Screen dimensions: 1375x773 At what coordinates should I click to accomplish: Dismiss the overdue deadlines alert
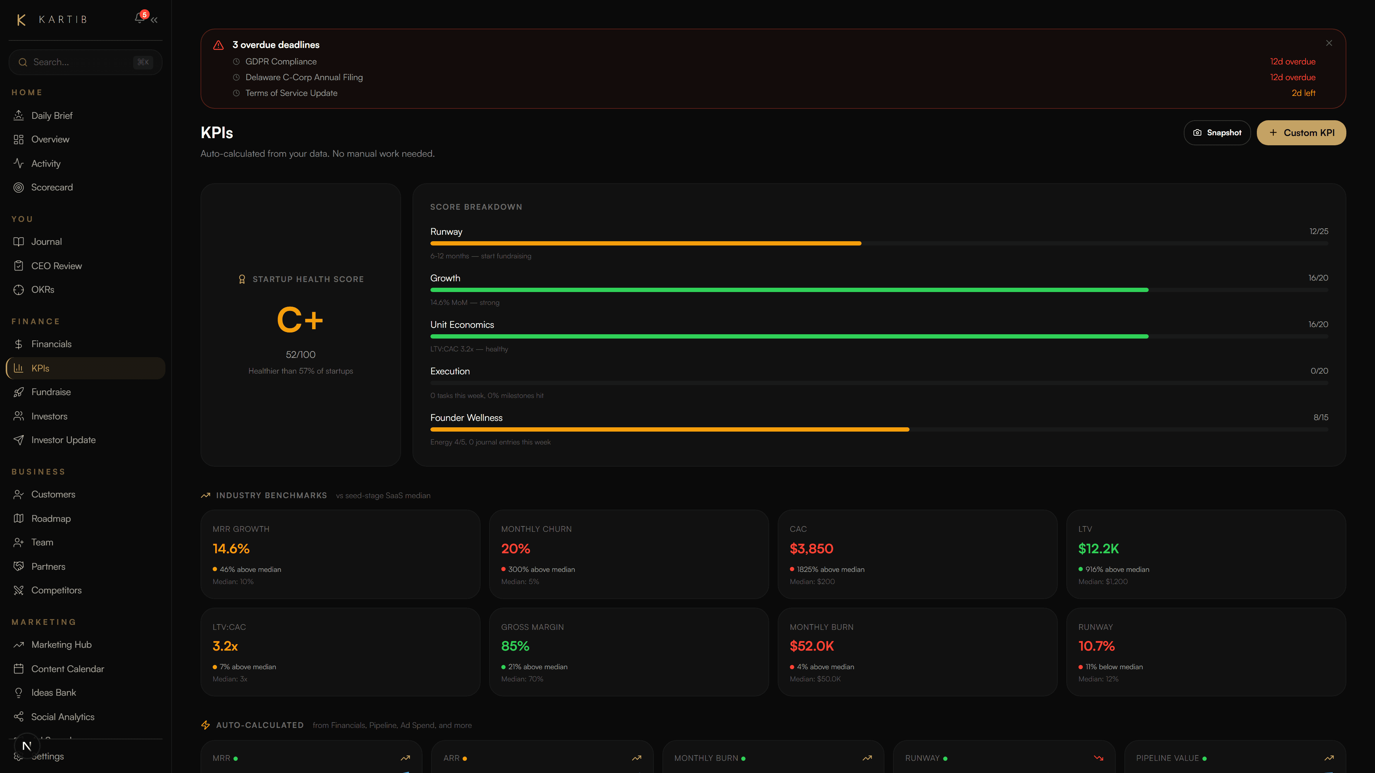tap(1329, 43)
